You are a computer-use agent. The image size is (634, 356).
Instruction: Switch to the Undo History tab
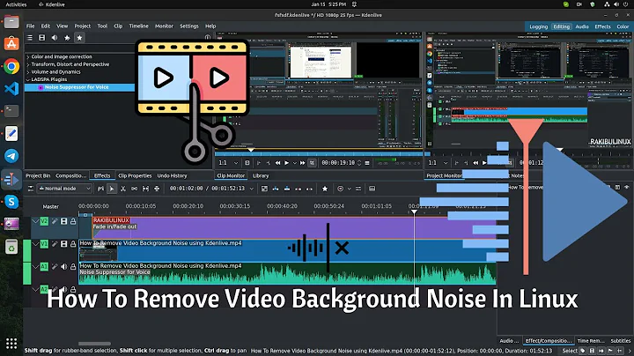(172, 175)
